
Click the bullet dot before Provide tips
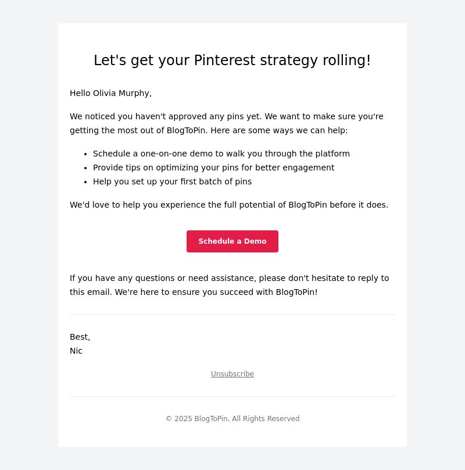85,168
